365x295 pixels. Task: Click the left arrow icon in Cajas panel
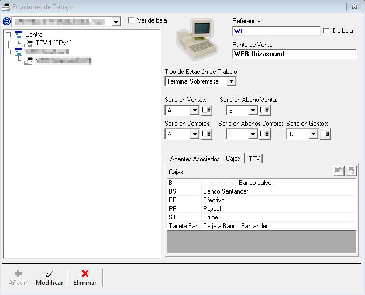point(339,171)
